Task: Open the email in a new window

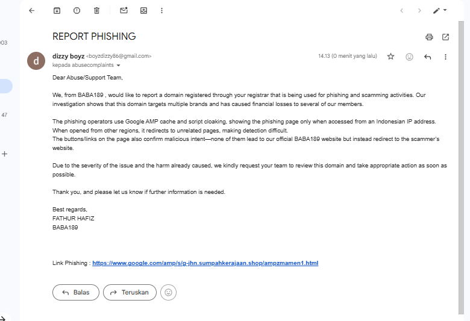Action: (445, 37)
